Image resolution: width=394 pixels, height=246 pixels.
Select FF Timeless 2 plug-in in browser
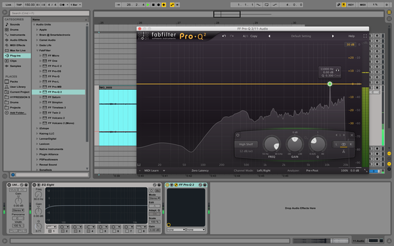pyautogui.click(x=56, y=108)
